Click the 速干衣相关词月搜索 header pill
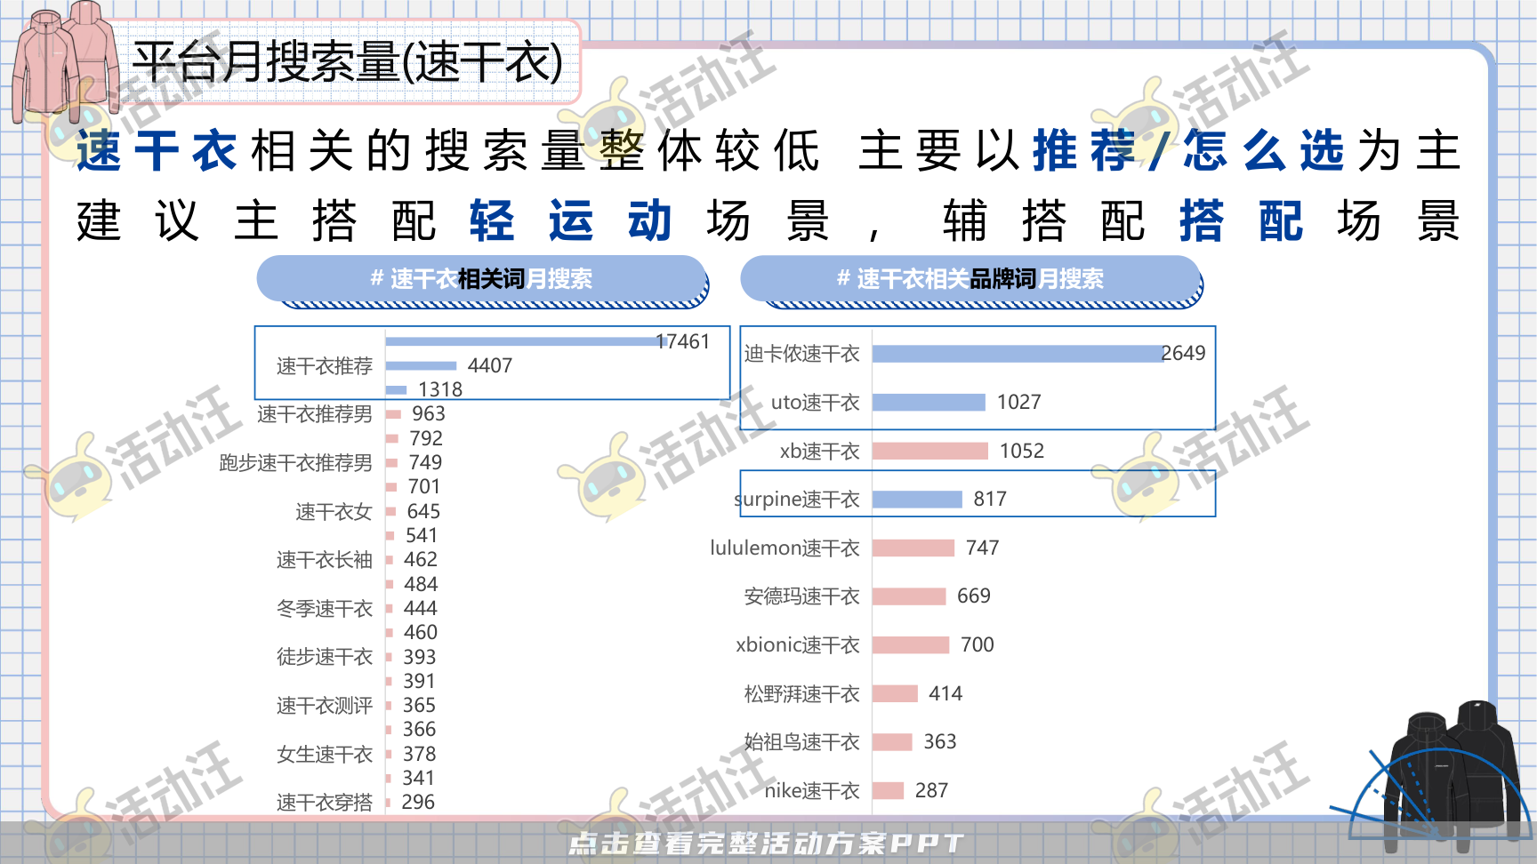This screenshot has height=864, width=1537. 481,280
